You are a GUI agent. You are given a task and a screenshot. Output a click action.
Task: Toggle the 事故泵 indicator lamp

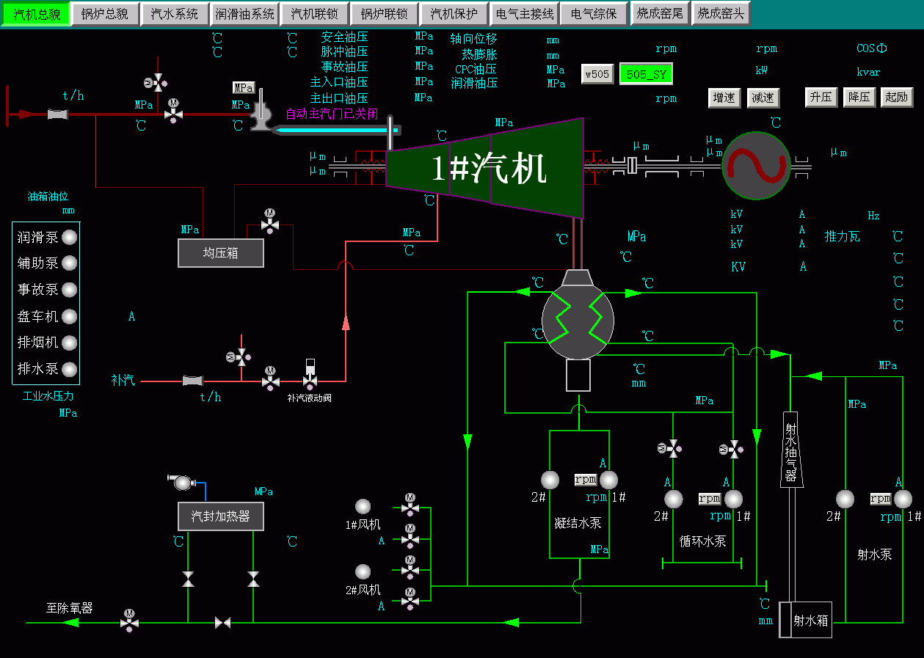70,290
